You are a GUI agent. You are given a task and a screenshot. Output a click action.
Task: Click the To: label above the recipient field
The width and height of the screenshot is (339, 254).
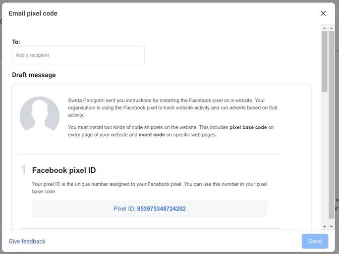(x=16, y=42)
